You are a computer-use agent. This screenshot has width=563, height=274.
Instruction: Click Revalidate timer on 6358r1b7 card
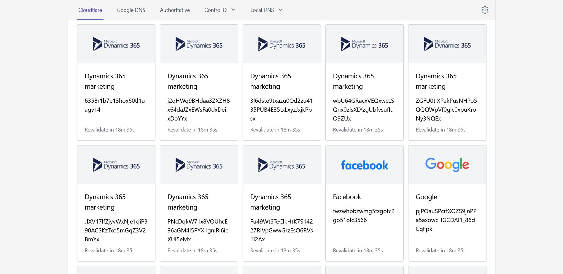(109, 130)
